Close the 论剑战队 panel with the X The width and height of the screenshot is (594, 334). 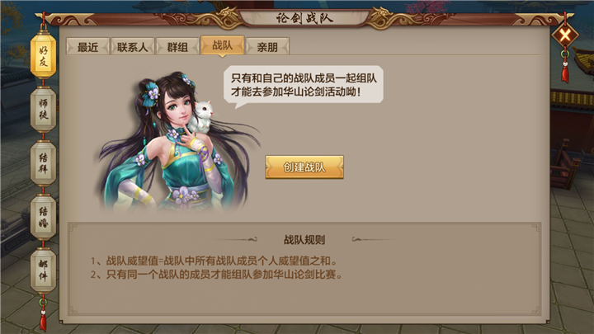click(x=565, y=35)
